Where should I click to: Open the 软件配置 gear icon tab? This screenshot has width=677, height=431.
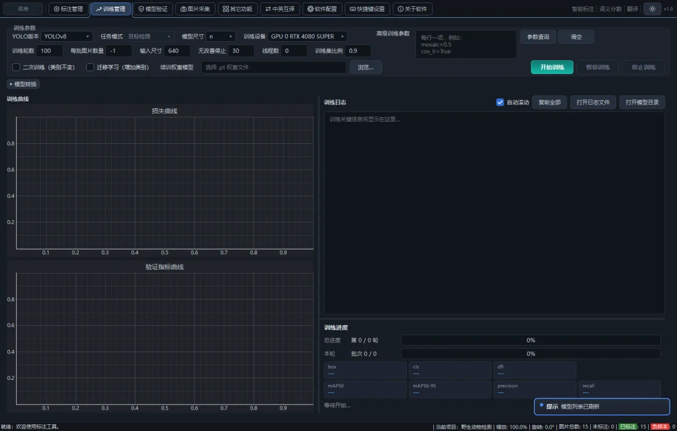(x=322, y=9)
